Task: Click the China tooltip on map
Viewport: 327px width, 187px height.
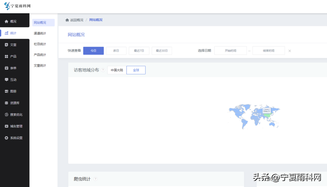Action: [x=267, y=111]
